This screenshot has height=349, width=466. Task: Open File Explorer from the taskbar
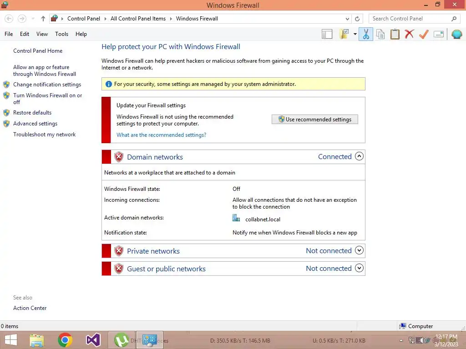[x=37, y=340]
